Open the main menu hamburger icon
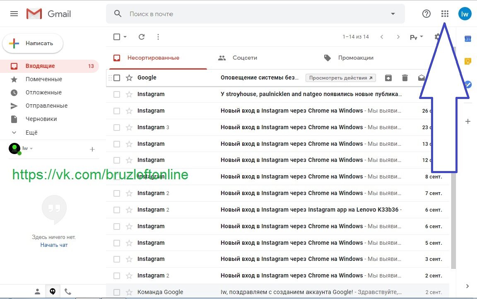477x299 pixels. click(x=14, y=14)
